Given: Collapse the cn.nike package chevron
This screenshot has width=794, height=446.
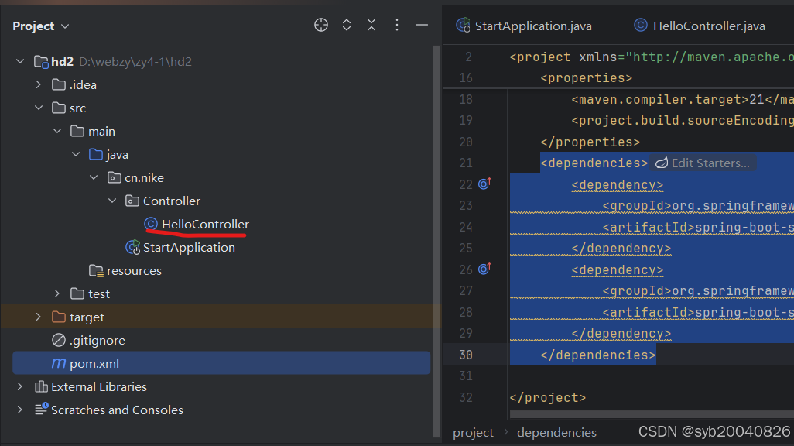Looking at the screenshot, I should point(94,177).
